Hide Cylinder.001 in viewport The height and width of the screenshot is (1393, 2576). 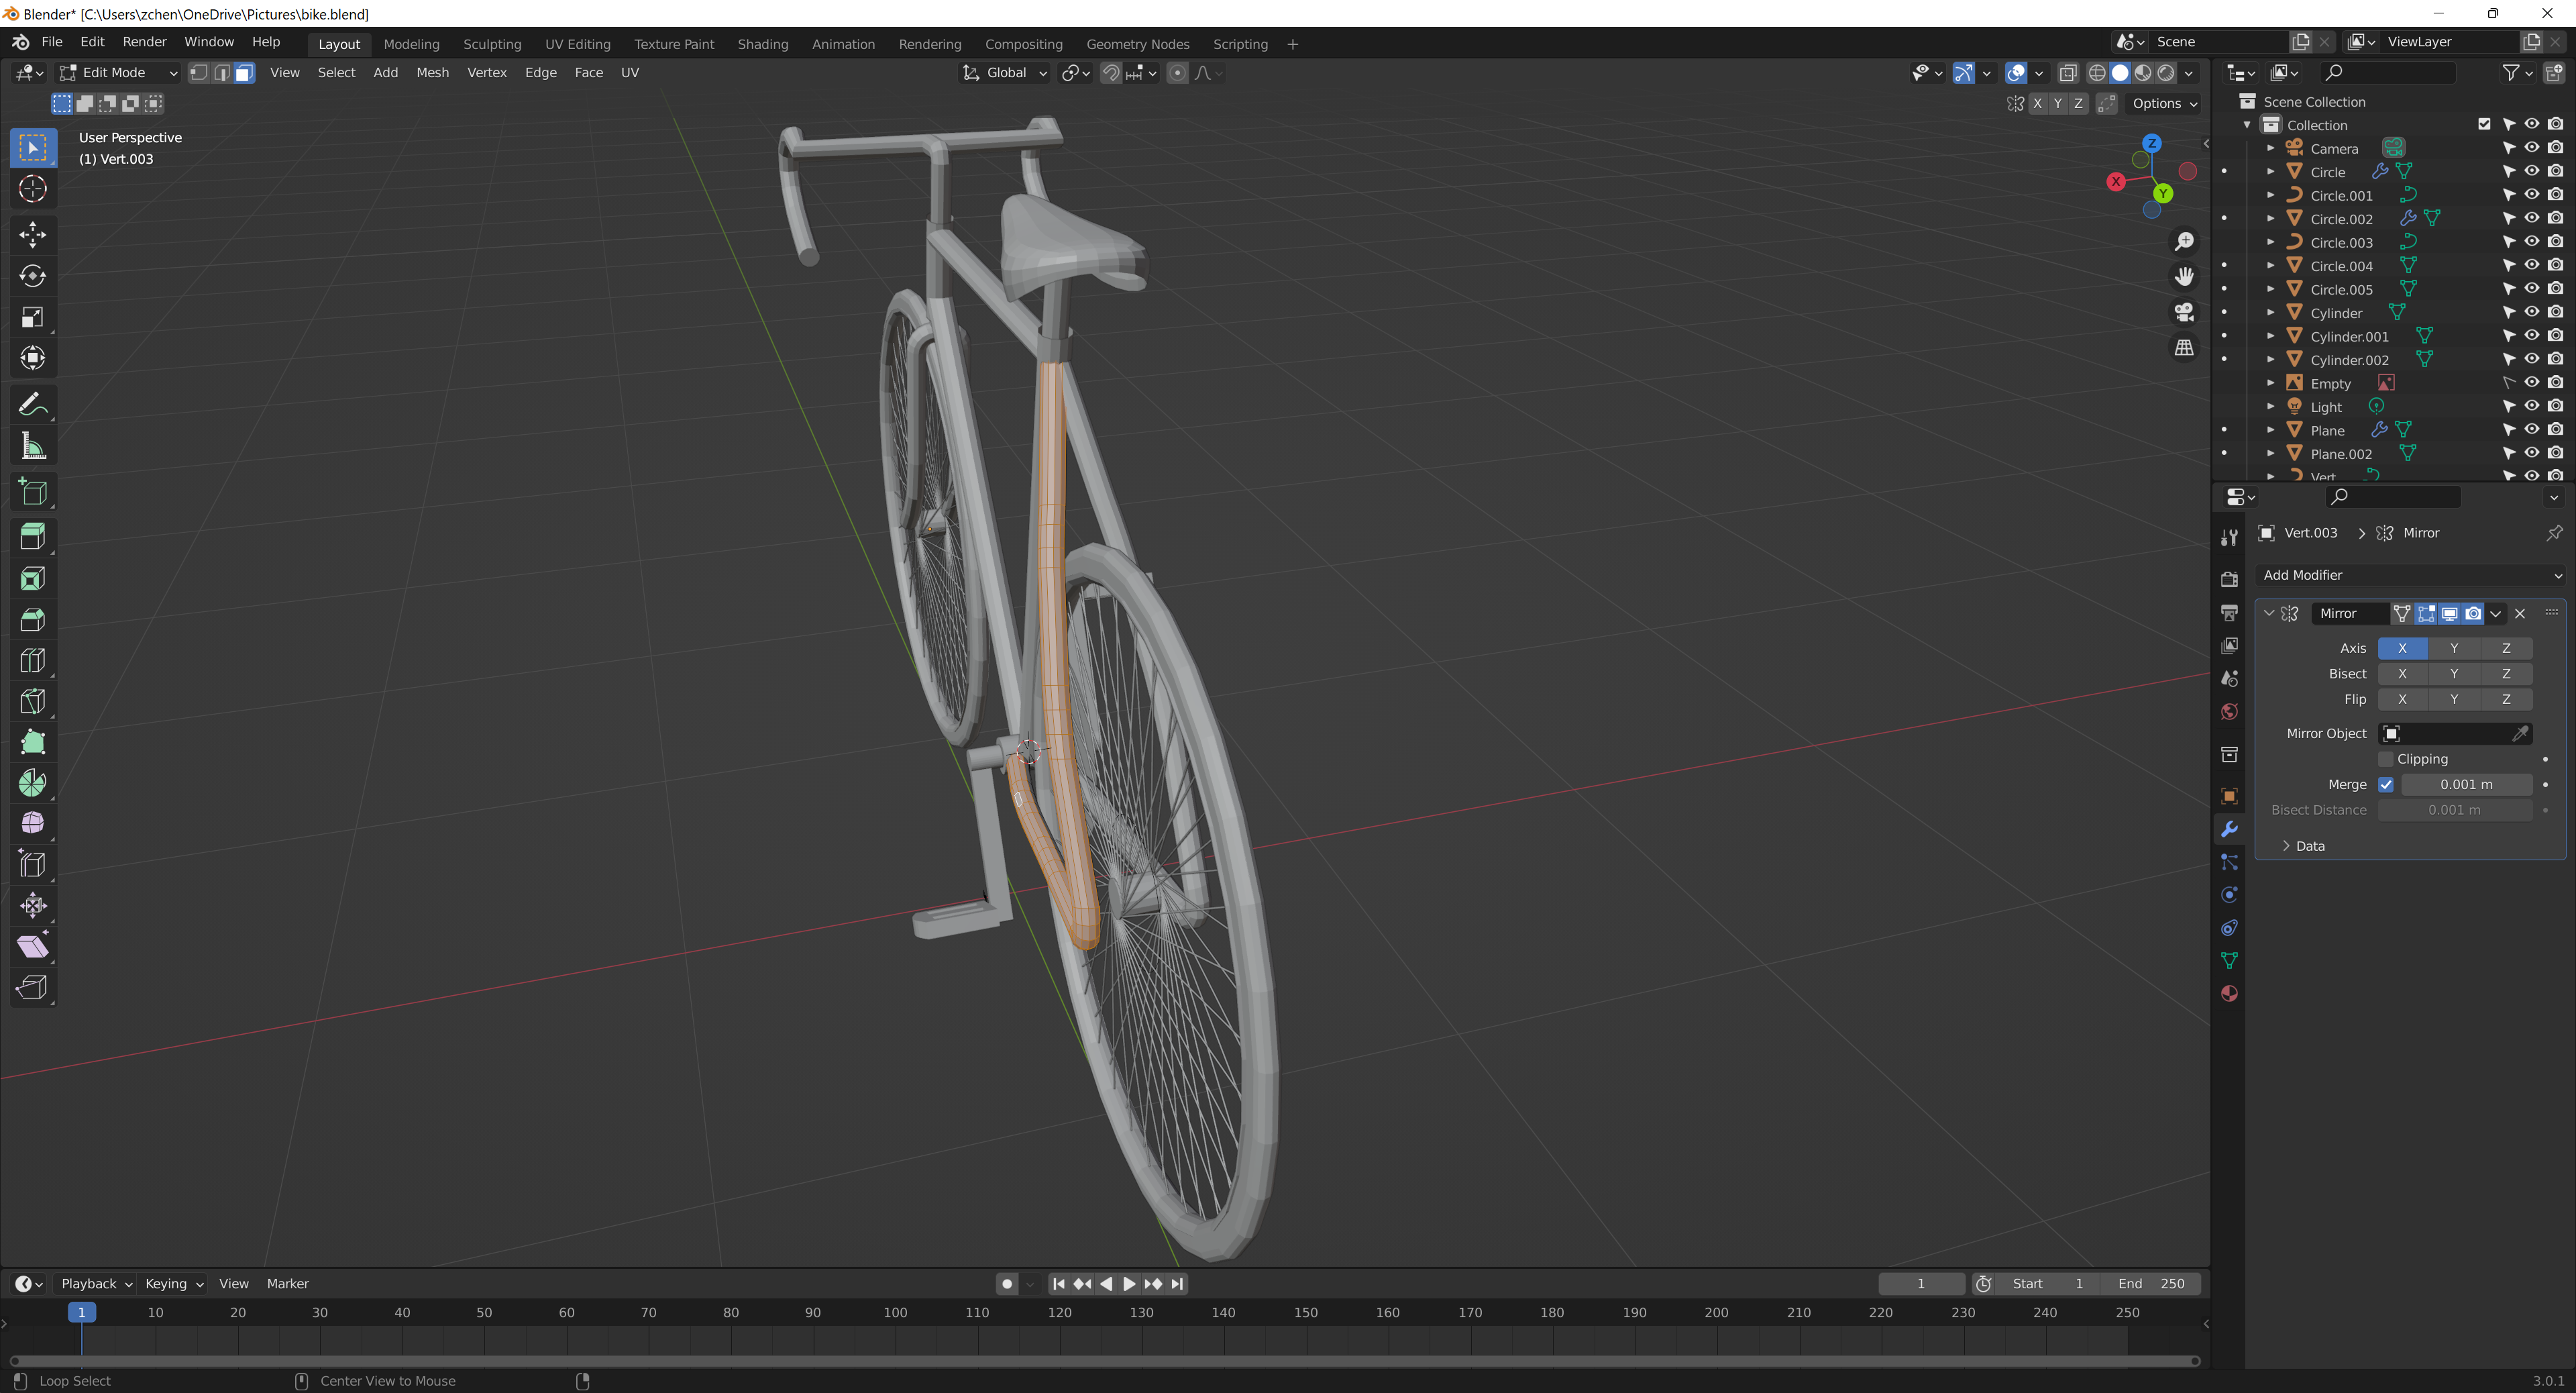pyautogui.click(x=2531, y=336)
